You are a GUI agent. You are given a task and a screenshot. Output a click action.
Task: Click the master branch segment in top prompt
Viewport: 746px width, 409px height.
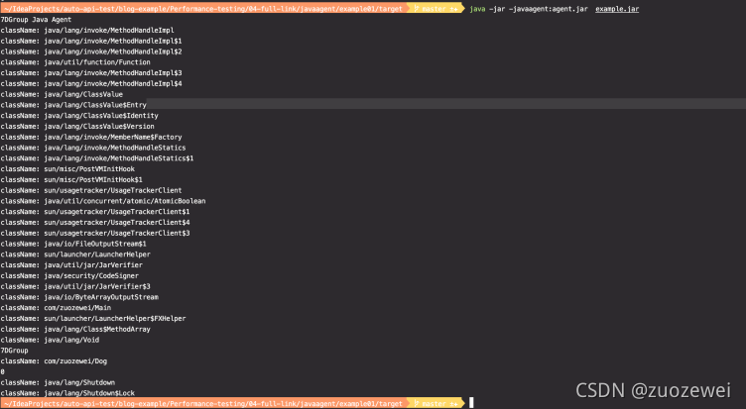tap(435, 9)
